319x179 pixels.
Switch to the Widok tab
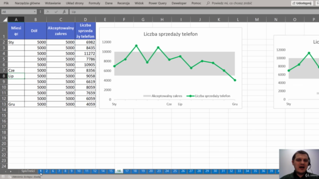(x=139, y=3)
